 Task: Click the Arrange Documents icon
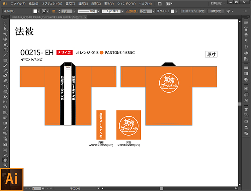click(x=170, y=4)
